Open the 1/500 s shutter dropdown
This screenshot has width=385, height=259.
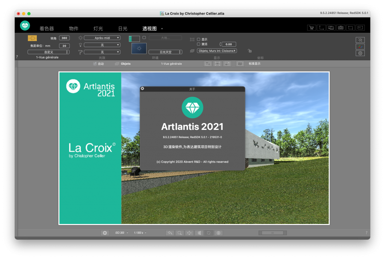coord(140,233)
